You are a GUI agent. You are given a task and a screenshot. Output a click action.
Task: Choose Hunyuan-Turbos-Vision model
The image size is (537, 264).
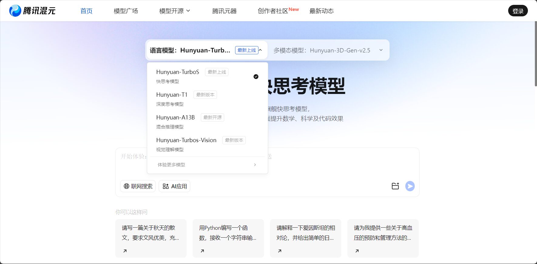pos(208,145)
